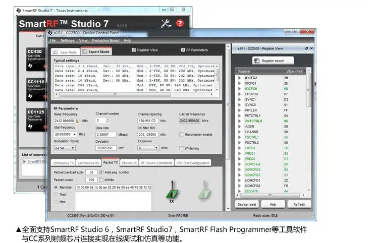Viewport: 373px width, 243px height.
Task: Expand the CHANNR register row
Action: (240, 132)
